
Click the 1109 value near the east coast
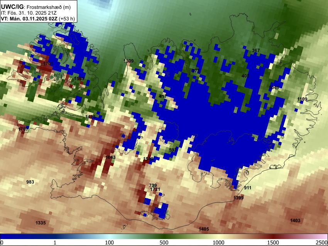[302, 99]
